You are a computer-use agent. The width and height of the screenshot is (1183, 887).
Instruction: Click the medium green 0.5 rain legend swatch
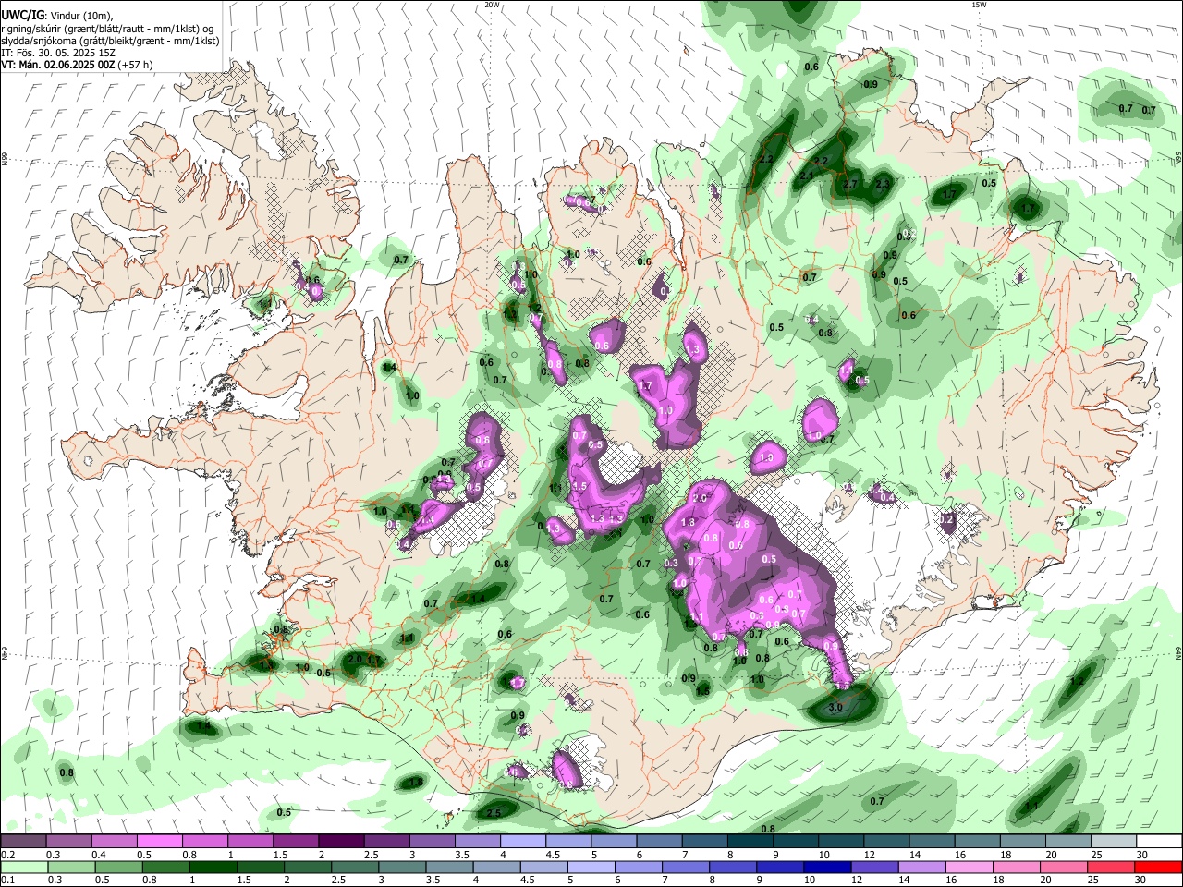(x=118, y=868)
